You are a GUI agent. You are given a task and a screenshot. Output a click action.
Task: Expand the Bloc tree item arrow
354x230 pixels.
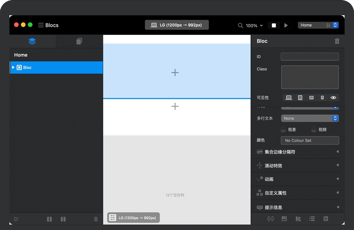coord(13,67)
